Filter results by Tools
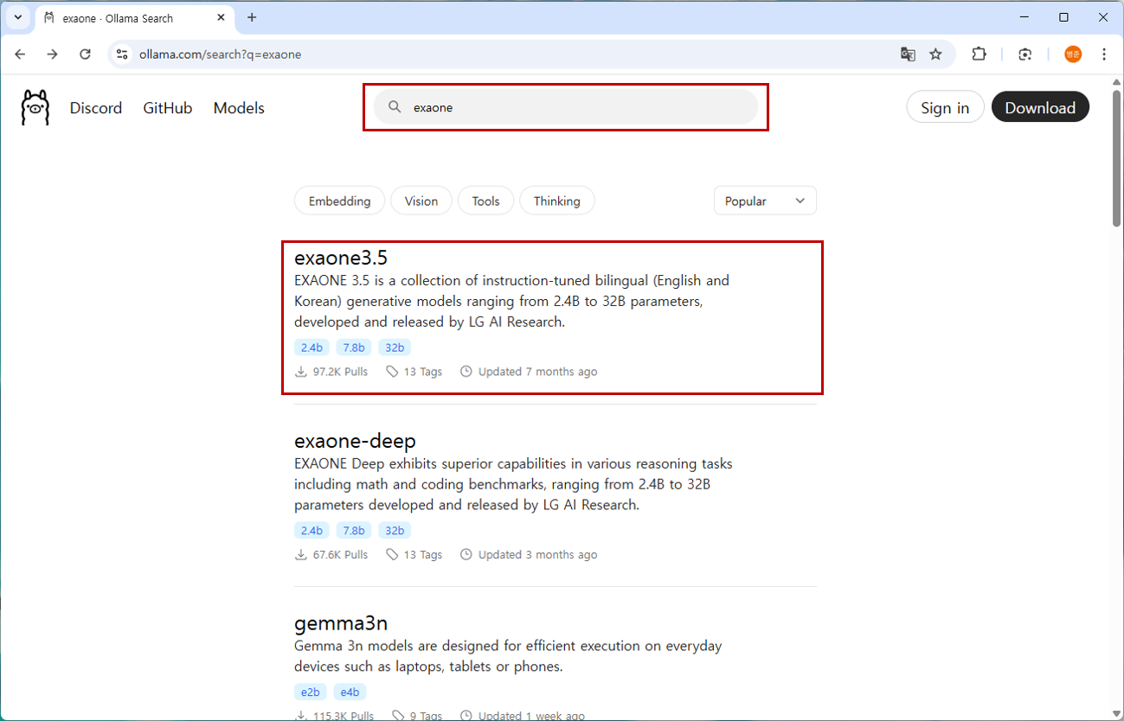1124x721 pixels. point(485,201)
